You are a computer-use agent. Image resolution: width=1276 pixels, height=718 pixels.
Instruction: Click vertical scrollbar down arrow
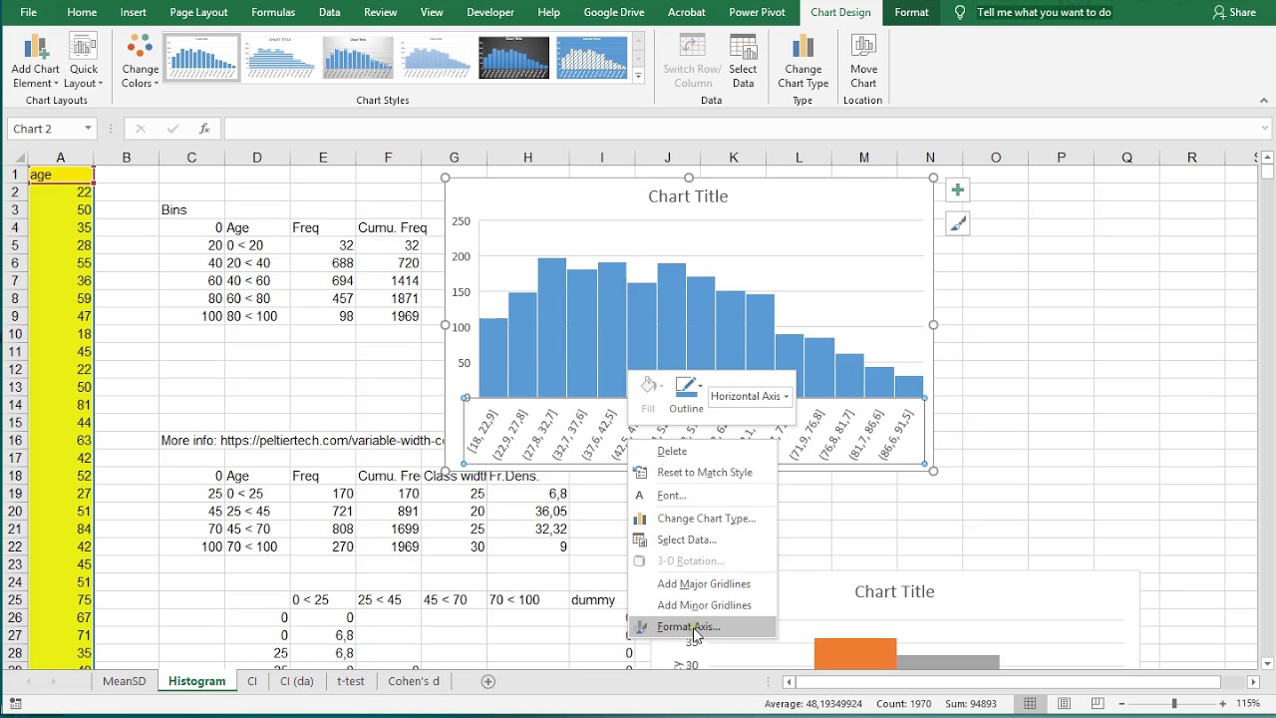[x=1267, y=663]
